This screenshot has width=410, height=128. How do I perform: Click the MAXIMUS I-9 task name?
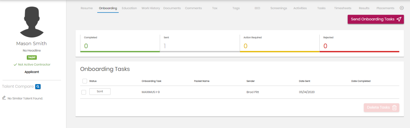point(151,92)
